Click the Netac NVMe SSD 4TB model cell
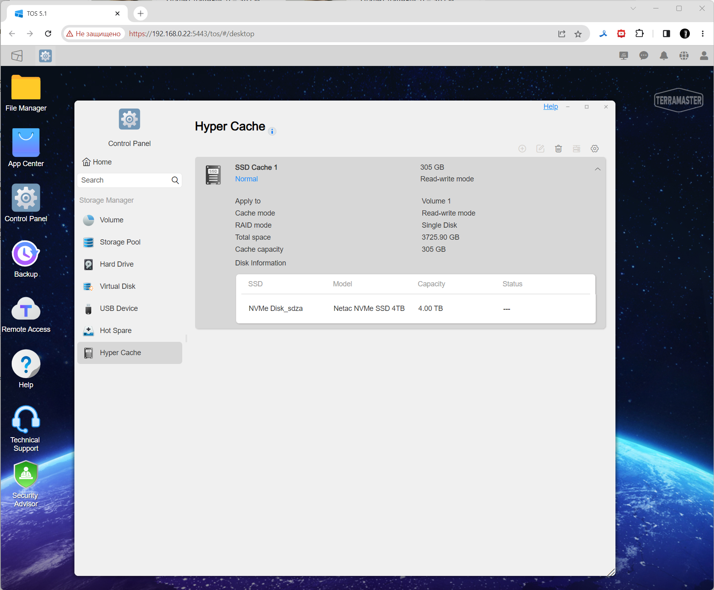This screenshot has height=590, width=714. point(369,308)
